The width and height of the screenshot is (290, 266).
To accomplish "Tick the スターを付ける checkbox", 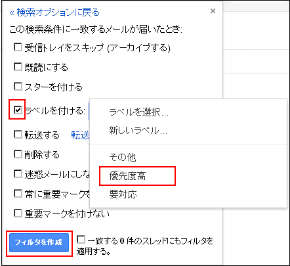I will 18,86.
